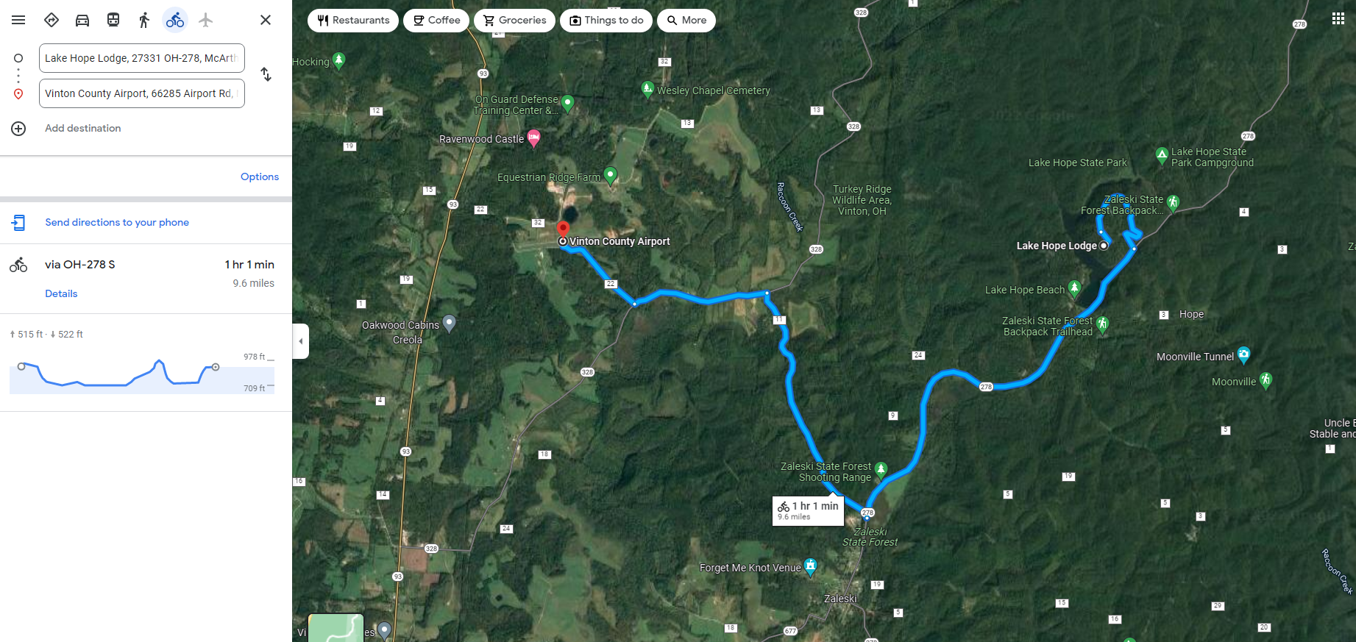This screenshot has width=1356, height=642.
Task: Collapse the side panel arrow
Action: [300, 341]
